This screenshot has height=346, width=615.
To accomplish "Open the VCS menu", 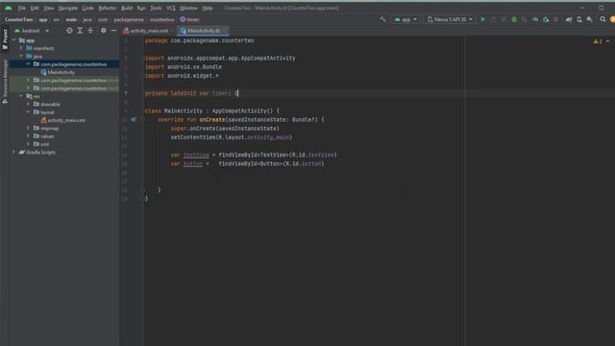I will [x=171, y=8].
